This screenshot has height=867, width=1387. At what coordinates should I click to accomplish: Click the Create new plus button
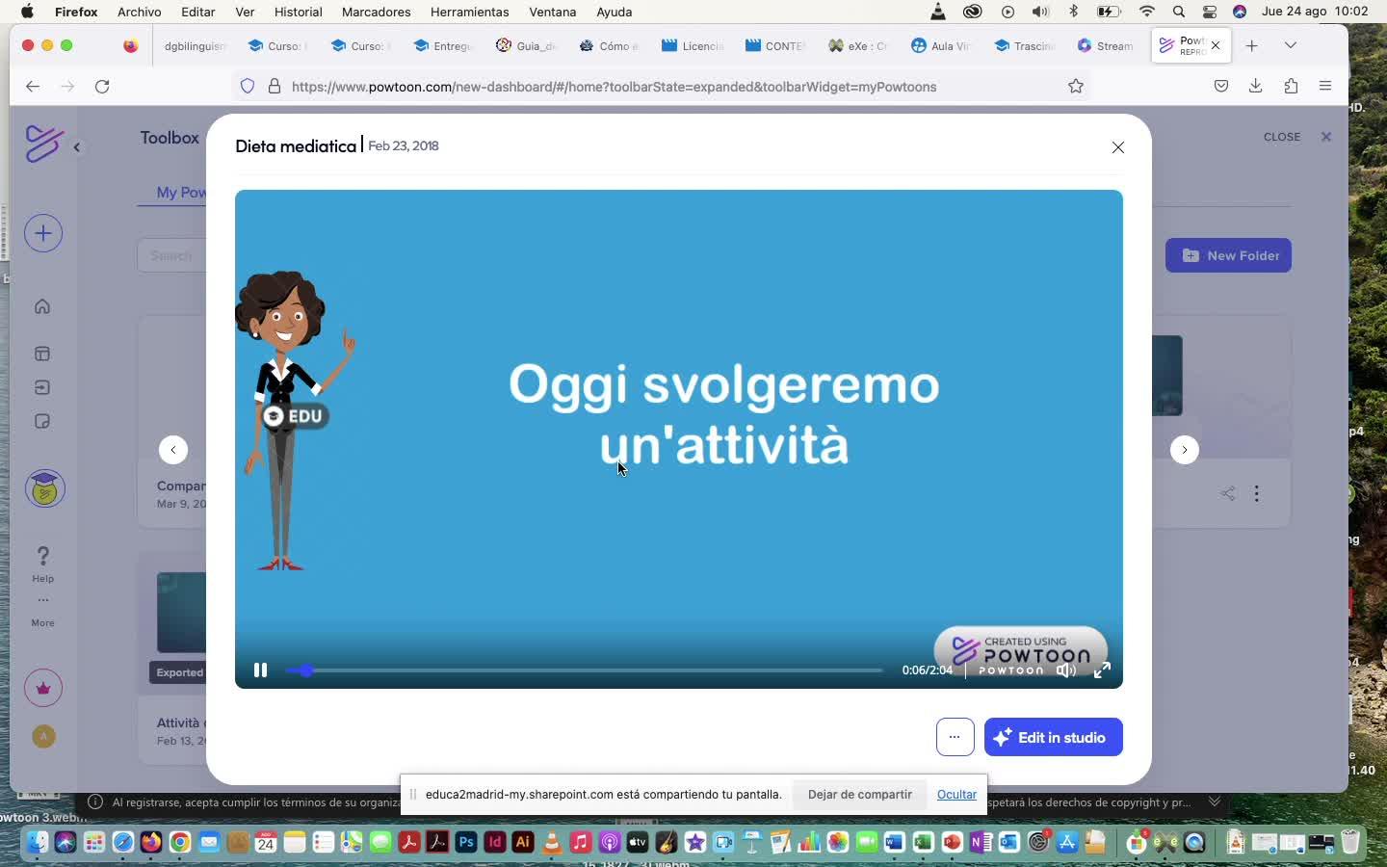click(43, 233)
